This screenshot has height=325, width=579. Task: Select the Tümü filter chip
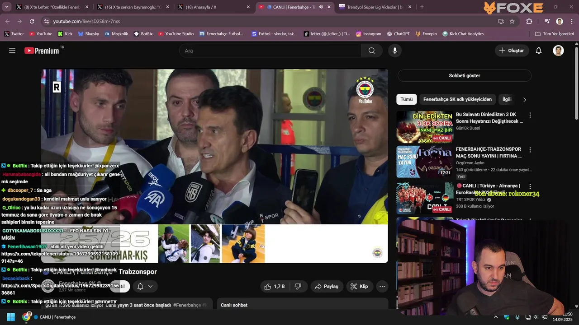coord(406,99)
